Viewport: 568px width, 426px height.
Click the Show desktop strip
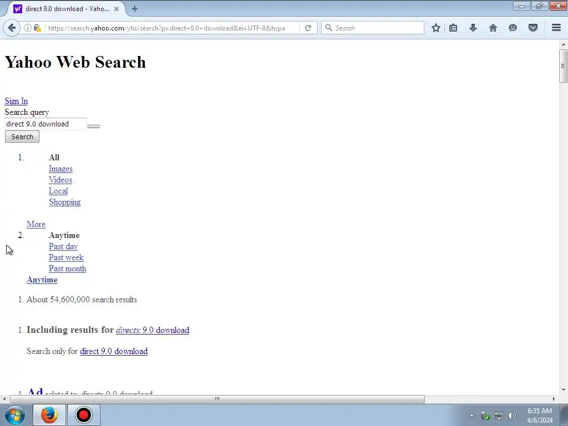[x=564, y=415]
